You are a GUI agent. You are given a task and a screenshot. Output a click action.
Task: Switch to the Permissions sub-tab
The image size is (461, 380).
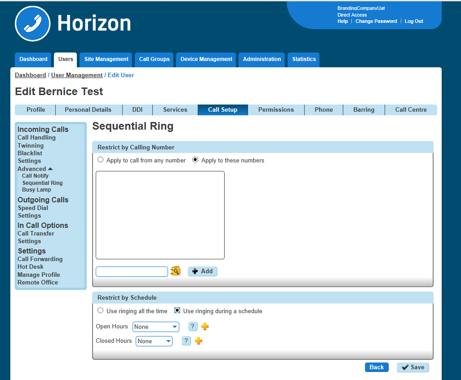point(276,110)
